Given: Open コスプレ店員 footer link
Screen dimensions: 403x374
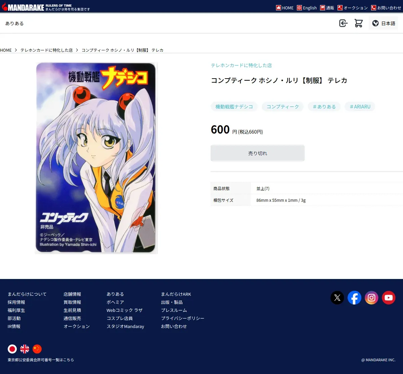Looking at the screenshot, I should [x=120, y=318].
